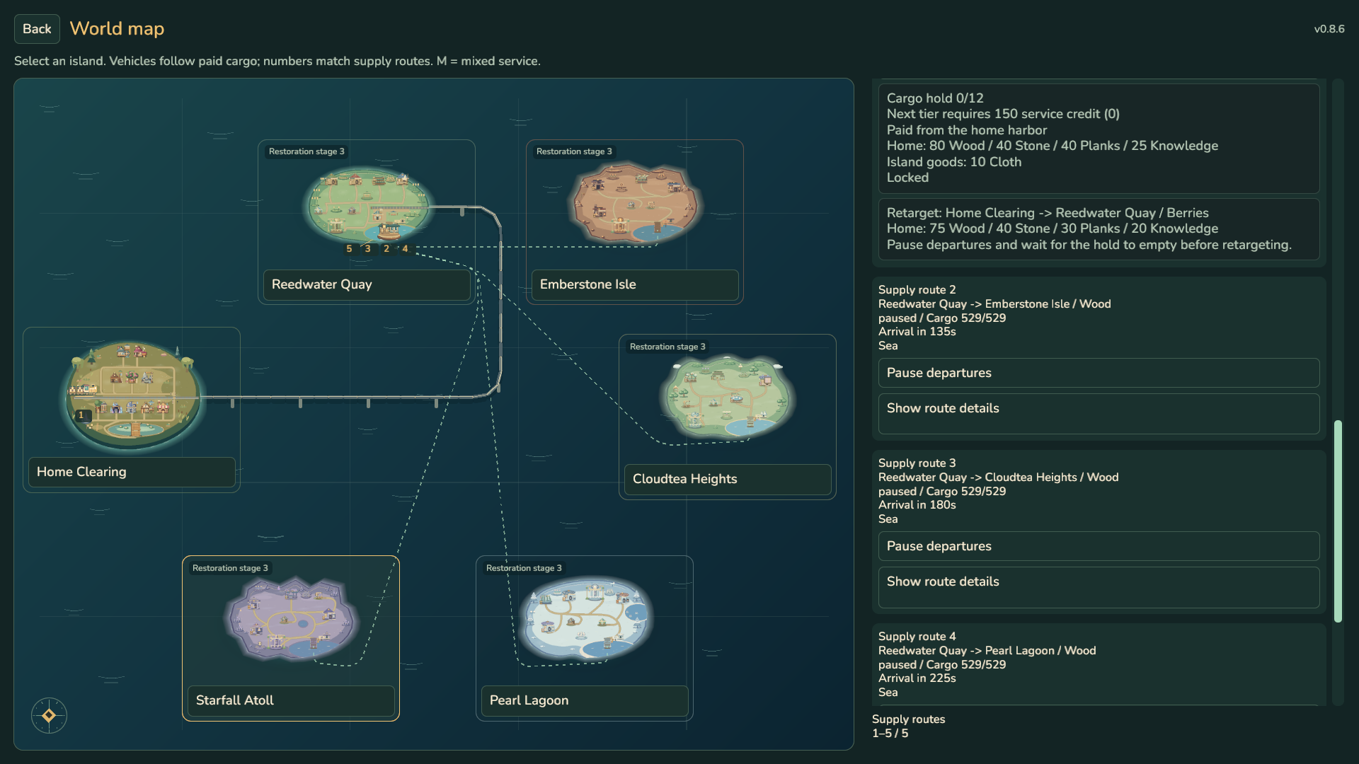Click the Cloudtea Heights name label
Screen dimensions: 1359x764
(728, 479)
